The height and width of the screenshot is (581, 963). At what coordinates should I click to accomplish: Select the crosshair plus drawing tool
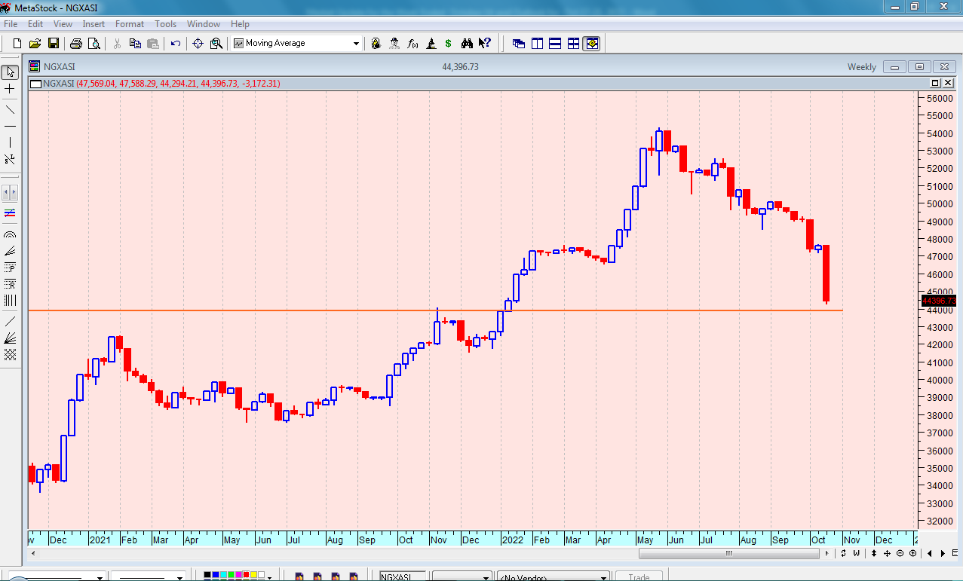[10, 89]
